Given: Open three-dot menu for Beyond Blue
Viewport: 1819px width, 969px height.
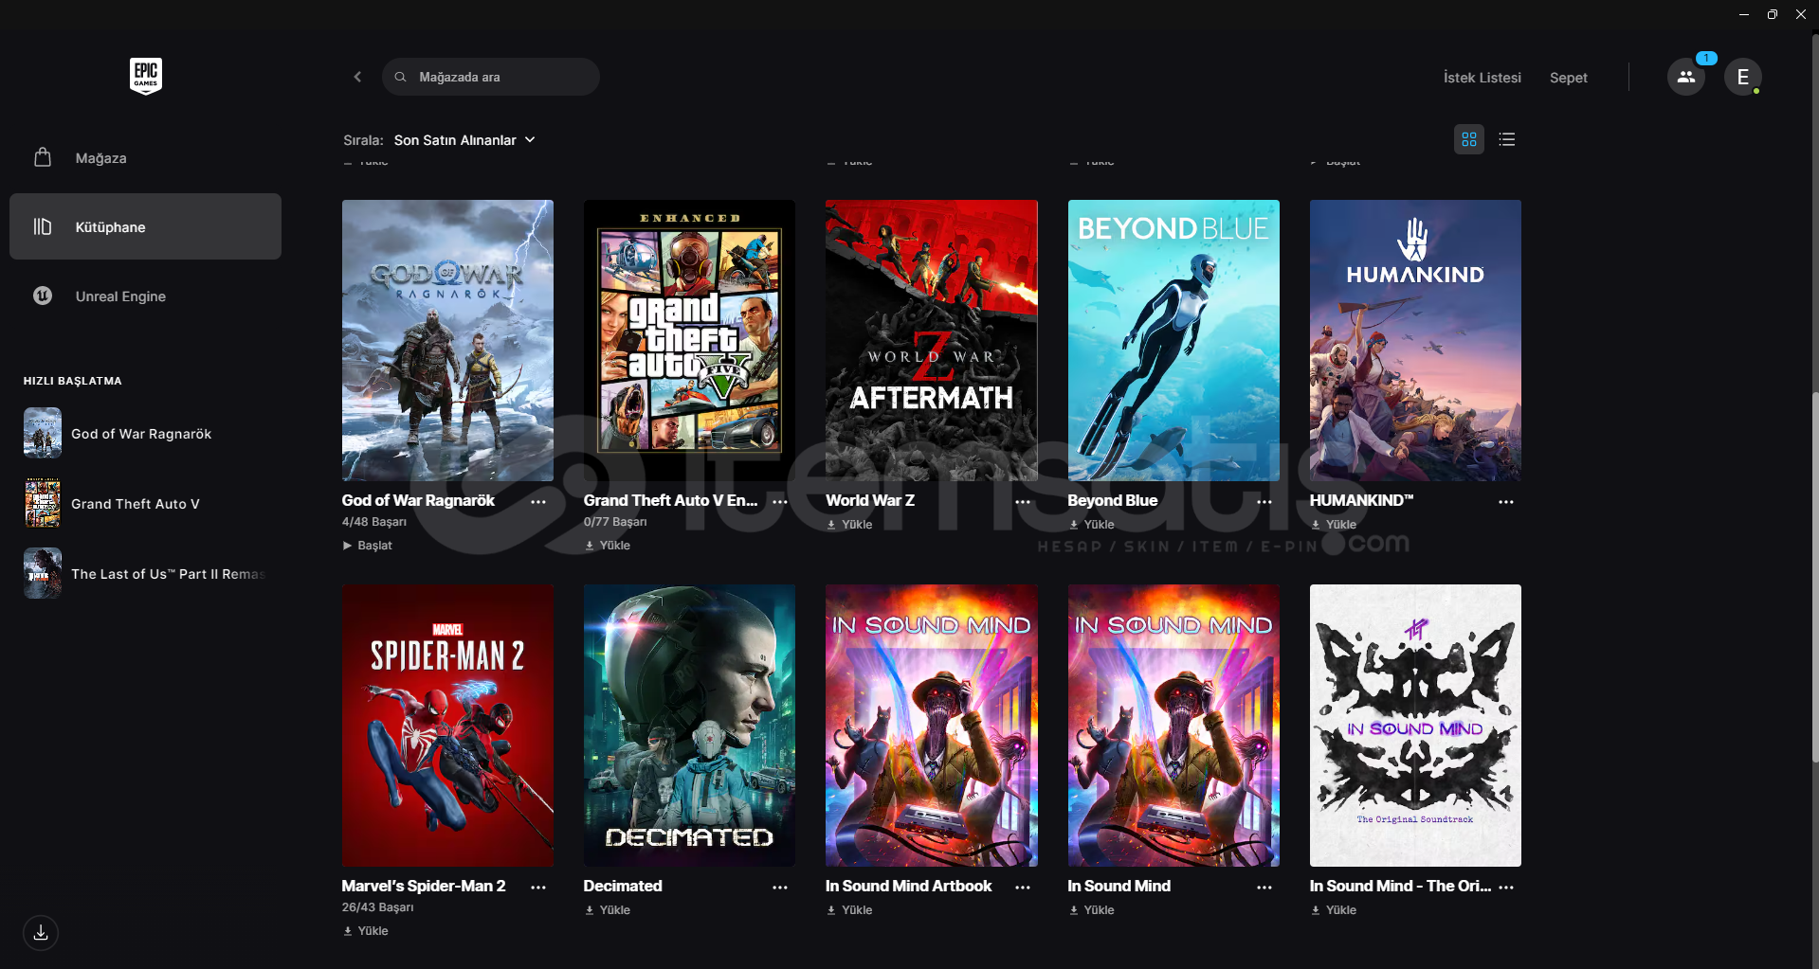Looking at the screenshot, I should coord(1264,502).
